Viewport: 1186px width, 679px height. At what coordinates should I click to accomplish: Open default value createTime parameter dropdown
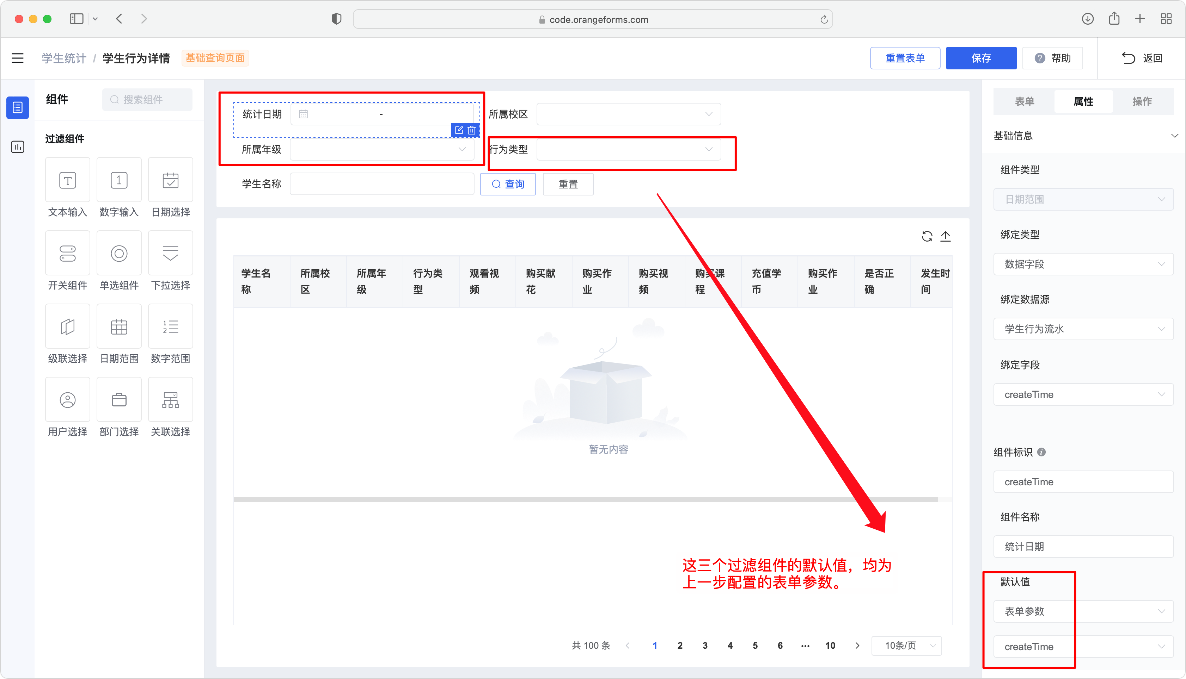pyautogui.click(x=1083, y=646)
